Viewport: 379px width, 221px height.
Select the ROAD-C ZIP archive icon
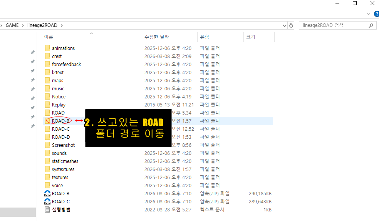click(x=47, y=201)
